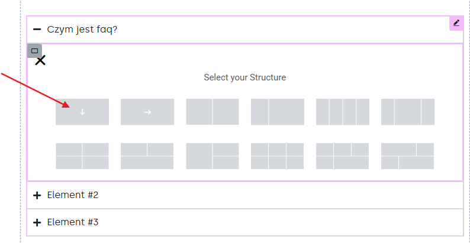Choose the narrow-wide-narrow three-column structure
This screenshot has height=243, width=470.
(x=408, y=112)
